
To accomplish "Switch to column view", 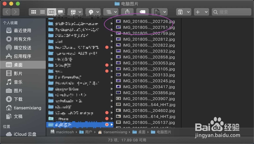I will [52, 12].
